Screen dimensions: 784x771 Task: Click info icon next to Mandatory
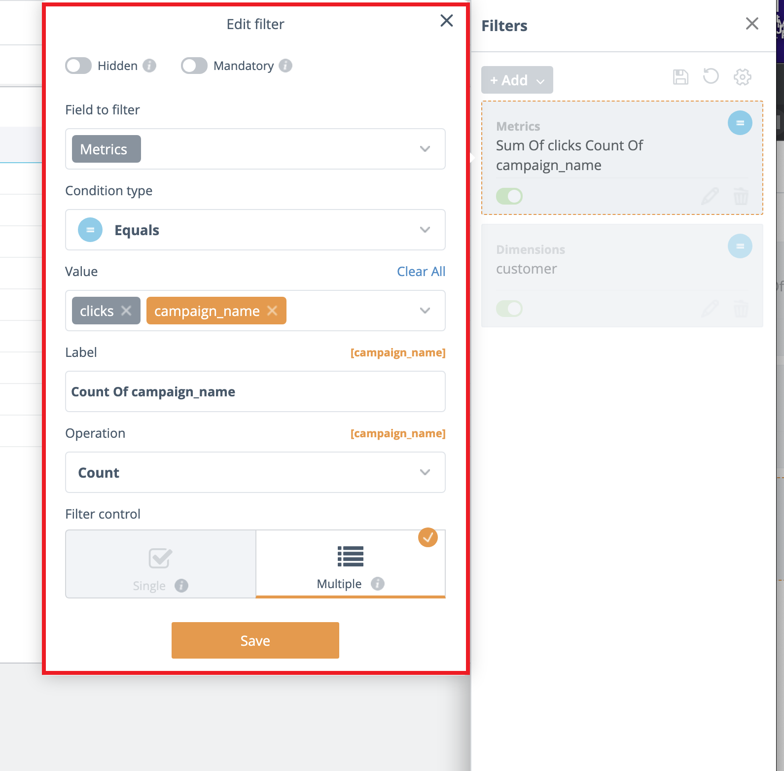coord(285,66)
